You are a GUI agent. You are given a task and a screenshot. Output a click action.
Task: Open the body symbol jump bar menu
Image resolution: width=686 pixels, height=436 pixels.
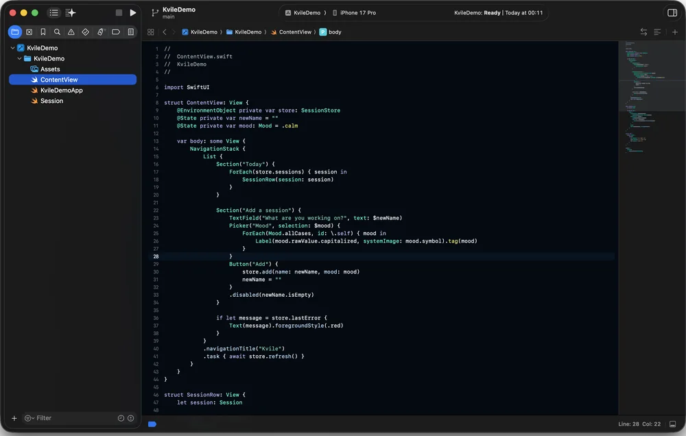click(x=331, y=32)
